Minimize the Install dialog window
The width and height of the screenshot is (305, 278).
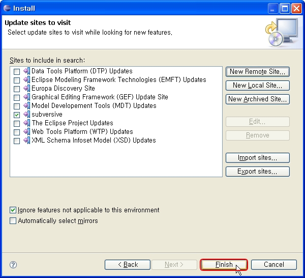coord(272,9)
